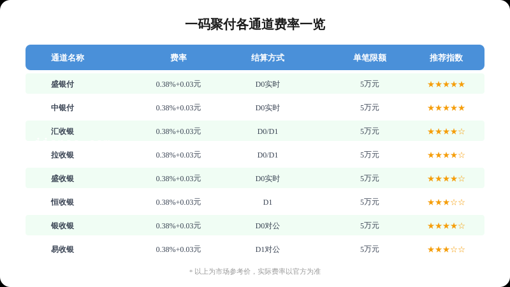
Task: Select the 易收银 channel name
Action: (x=62, y=249)
